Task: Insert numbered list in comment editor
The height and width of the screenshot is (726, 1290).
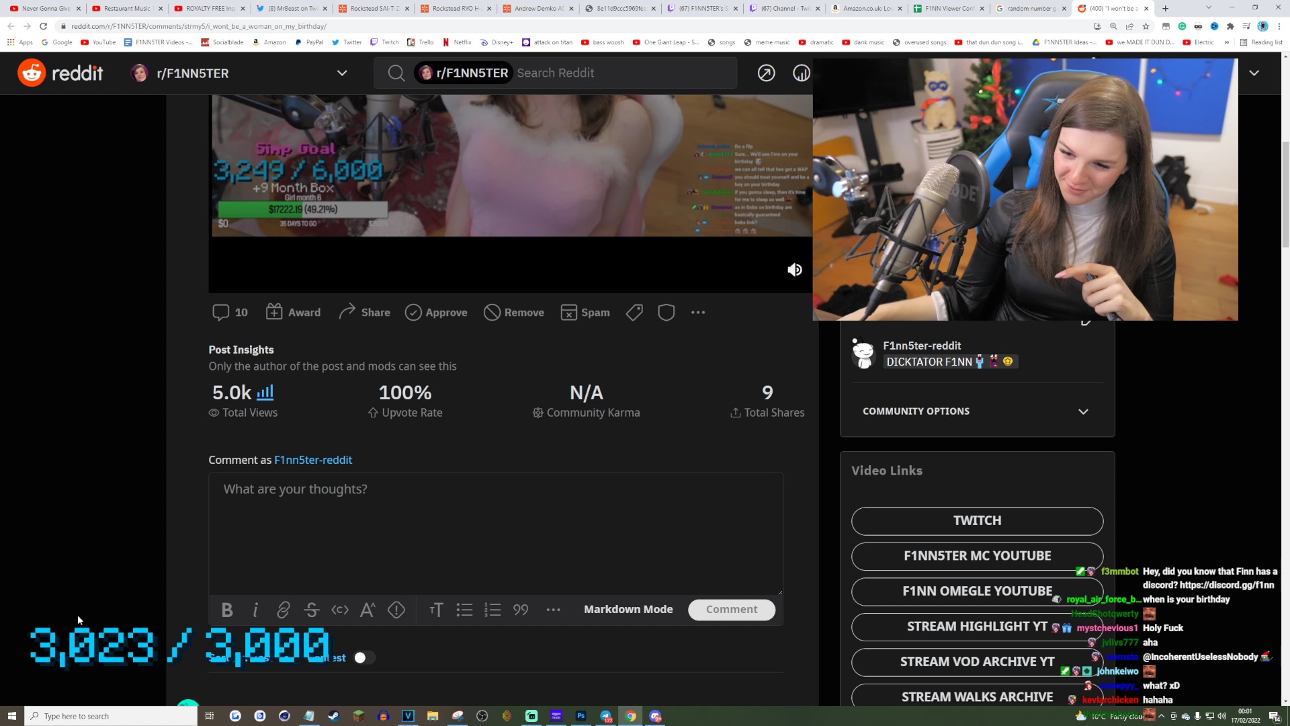Action: pos(492,610)
